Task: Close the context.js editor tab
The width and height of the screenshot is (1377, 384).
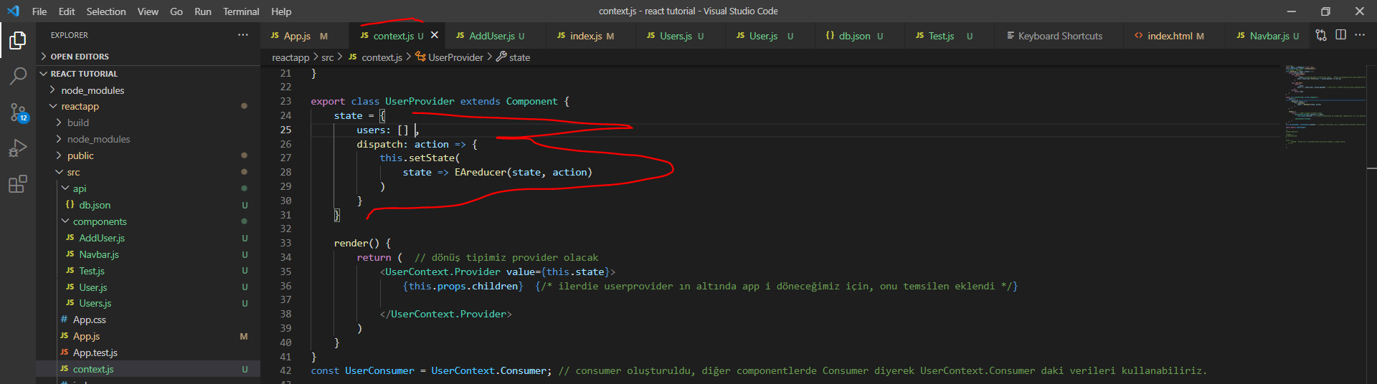Action: pyautogui.click(x=435, y=35)
